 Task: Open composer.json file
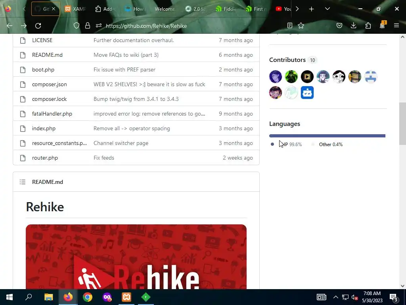(x=50, y=85)
